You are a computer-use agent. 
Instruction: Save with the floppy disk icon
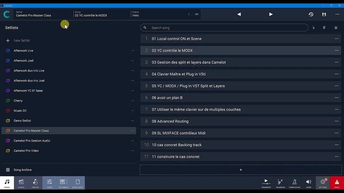324,14
